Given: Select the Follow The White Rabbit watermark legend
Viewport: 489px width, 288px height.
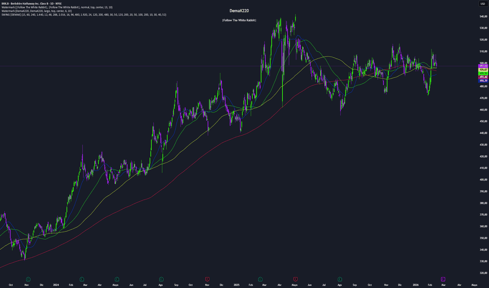Looking at the screenshot, I should tap(56, 7).
